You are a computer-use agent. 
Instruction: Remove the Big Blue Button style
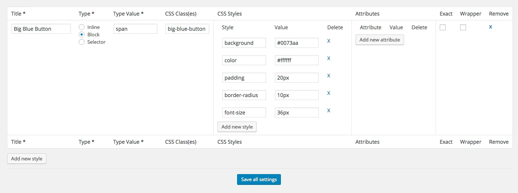click(491, 27)
